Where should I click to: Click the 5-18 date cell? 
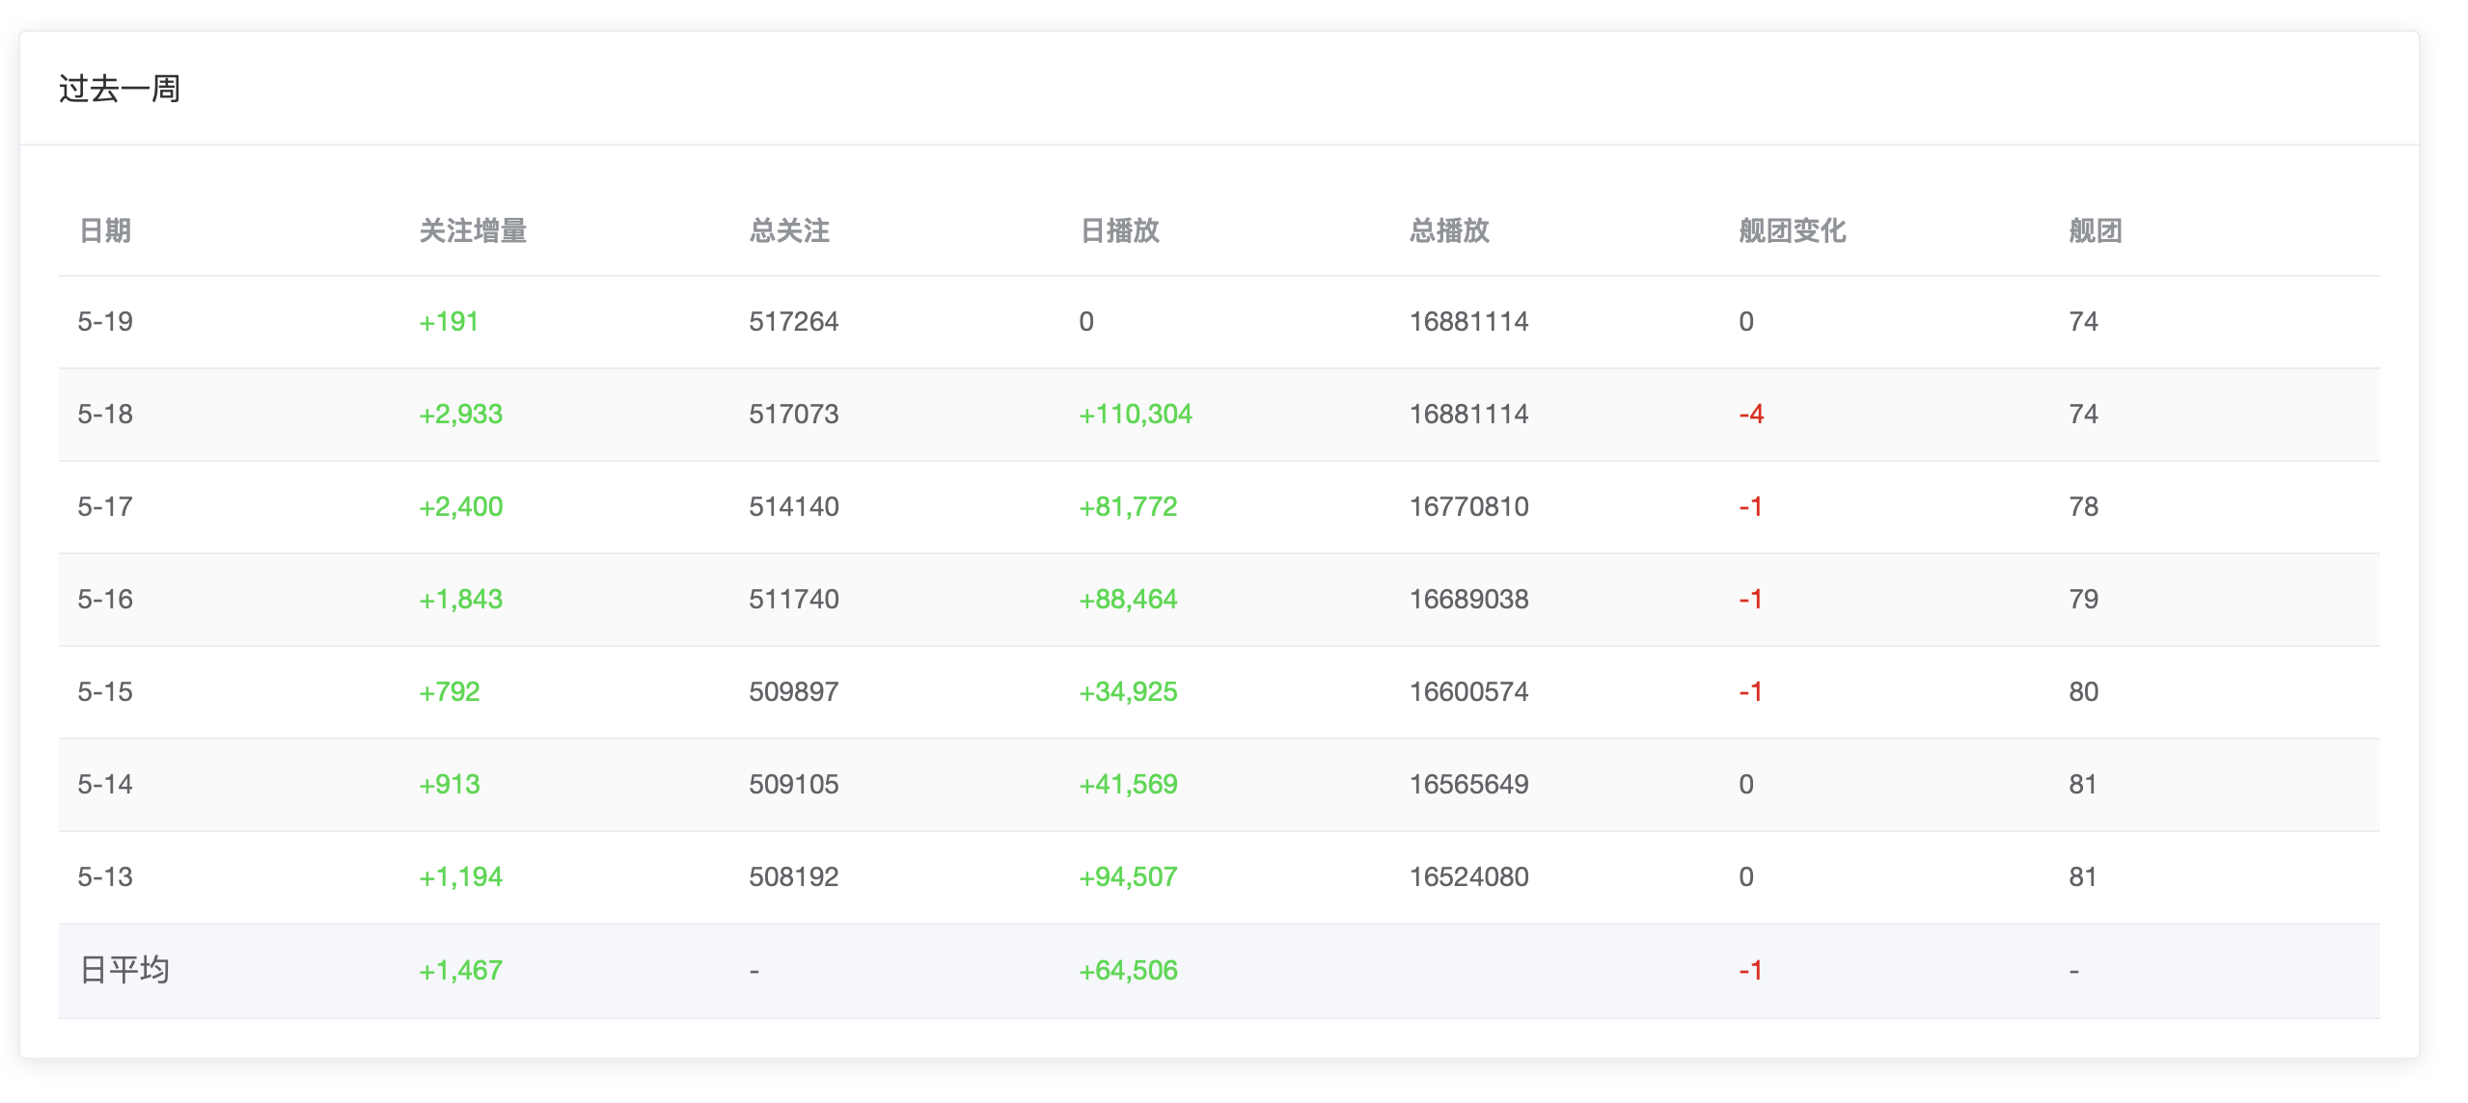point(105,414)
